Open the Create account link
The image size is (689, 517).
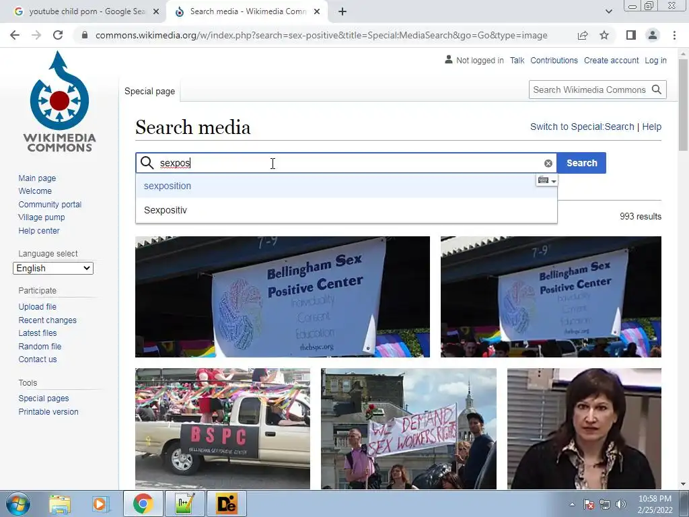[611, 60]
